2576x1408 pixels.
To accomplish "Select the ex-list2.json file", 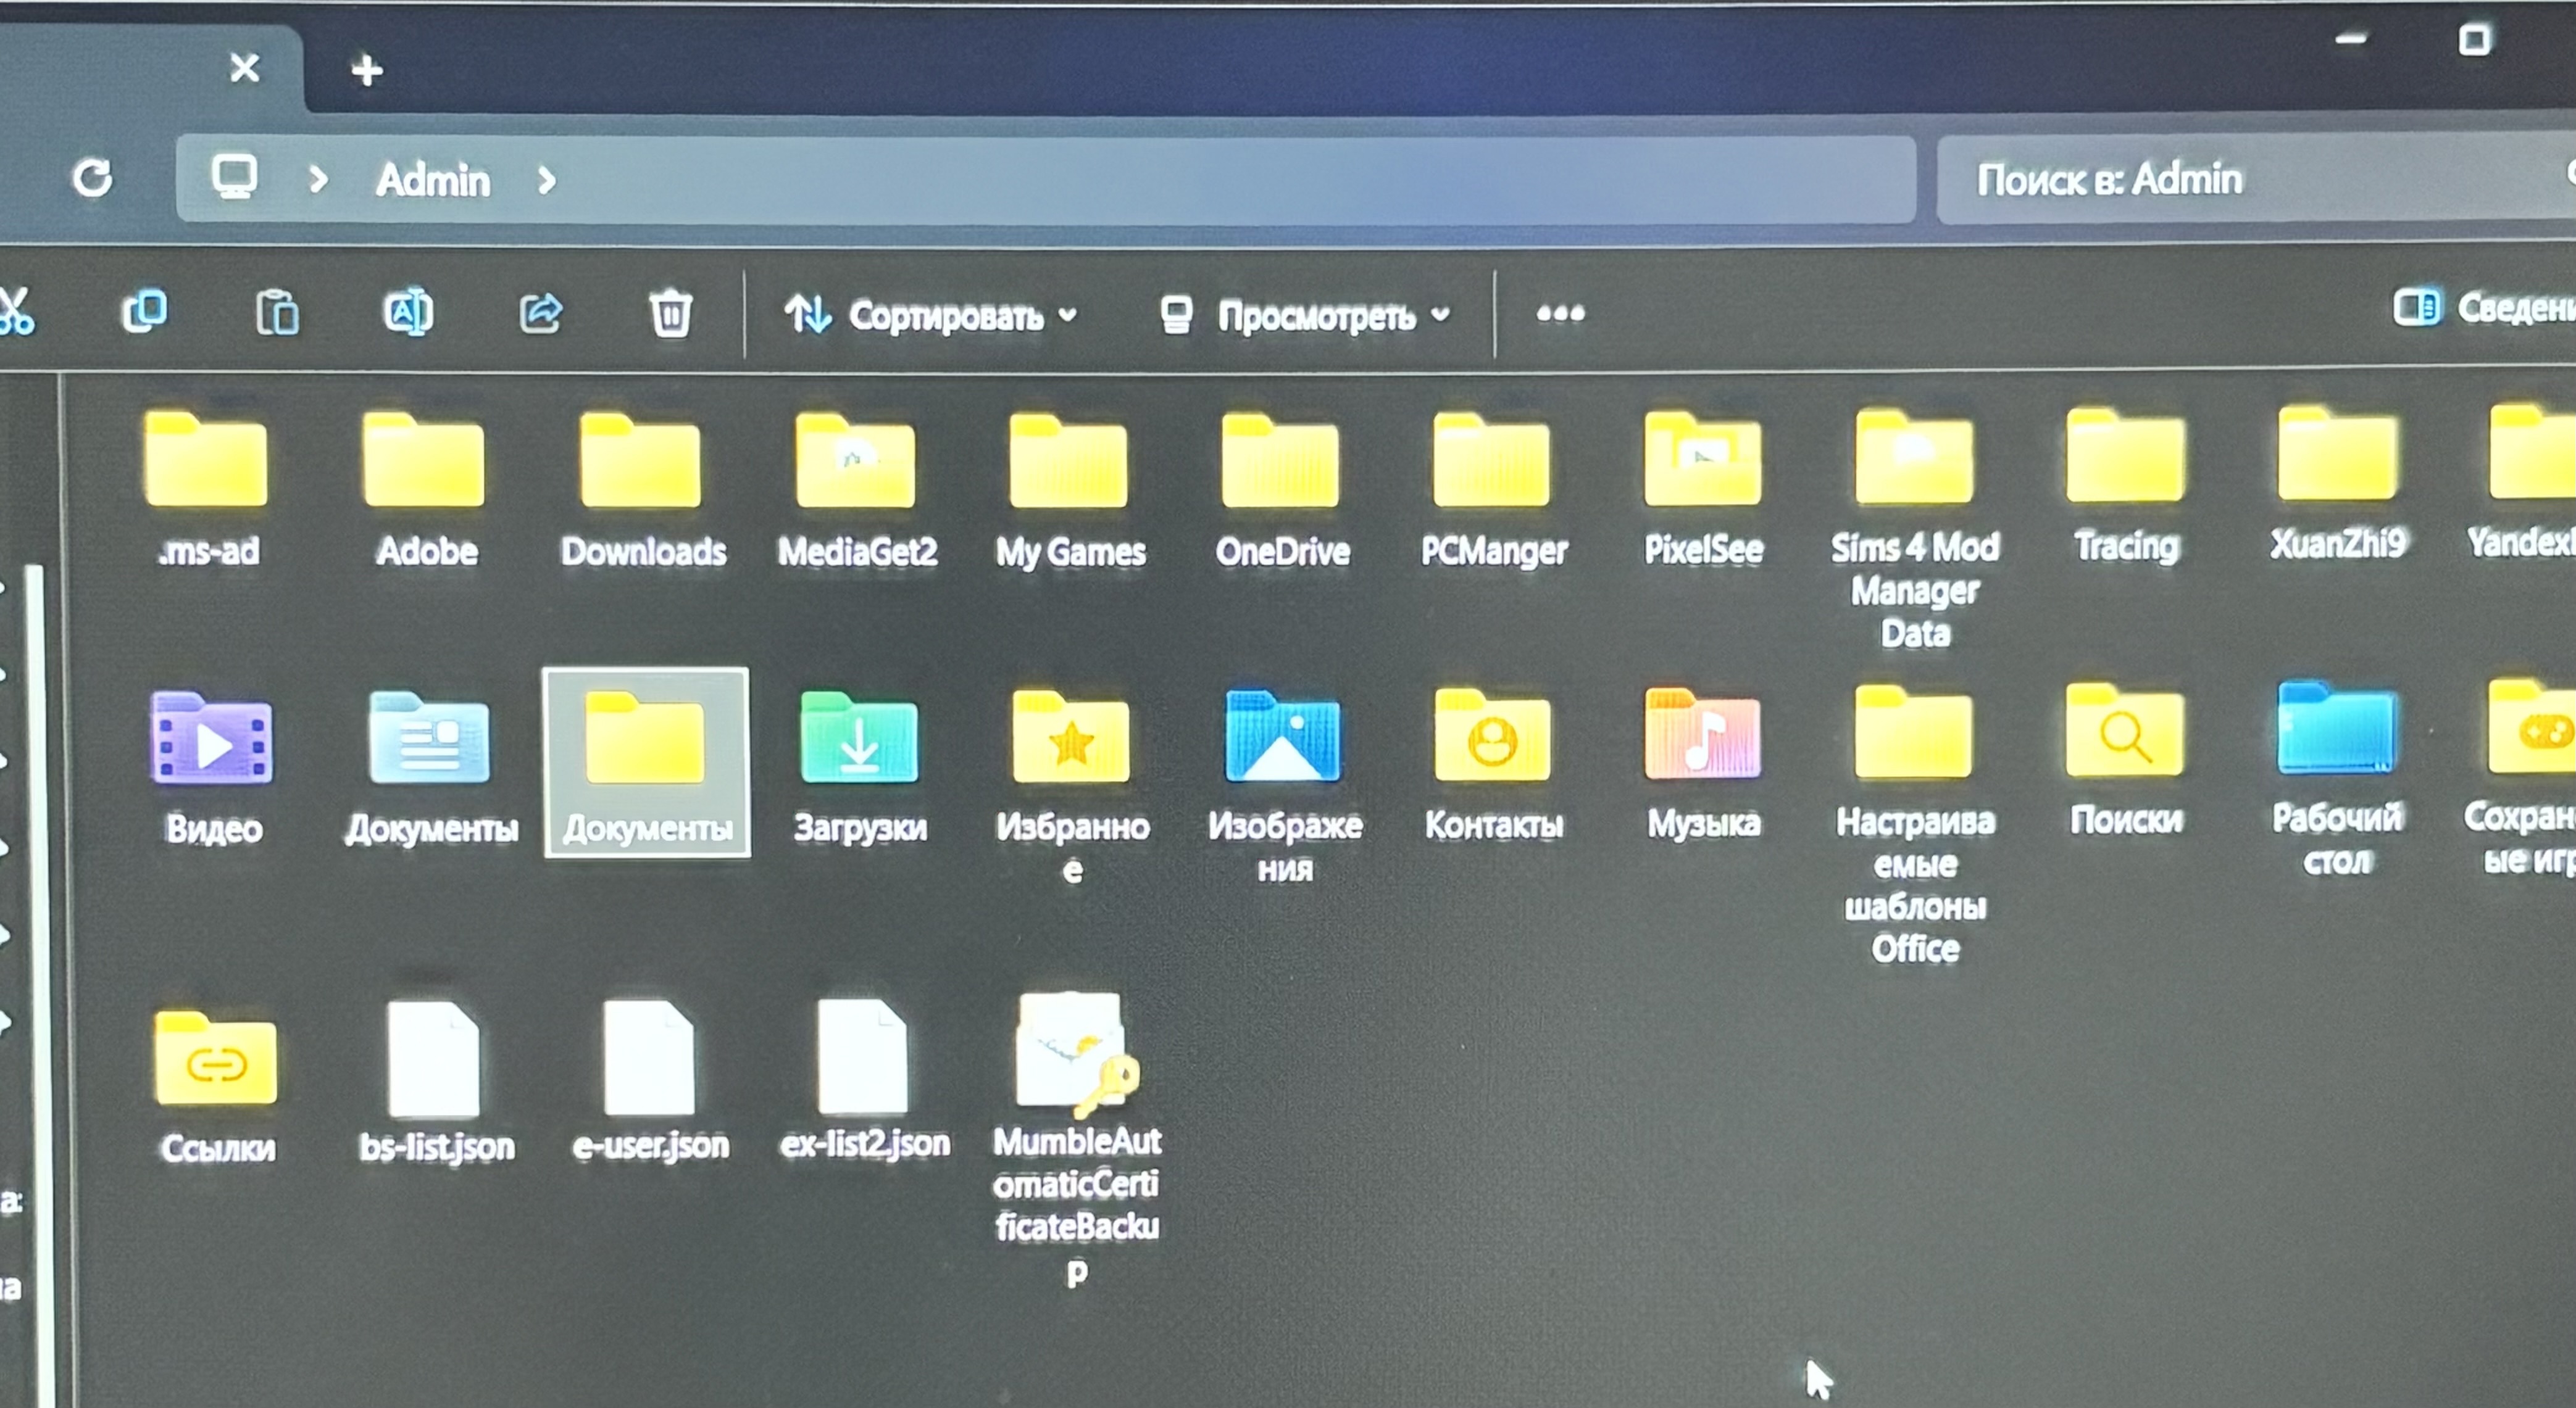I will click(x=864, y=1081).
